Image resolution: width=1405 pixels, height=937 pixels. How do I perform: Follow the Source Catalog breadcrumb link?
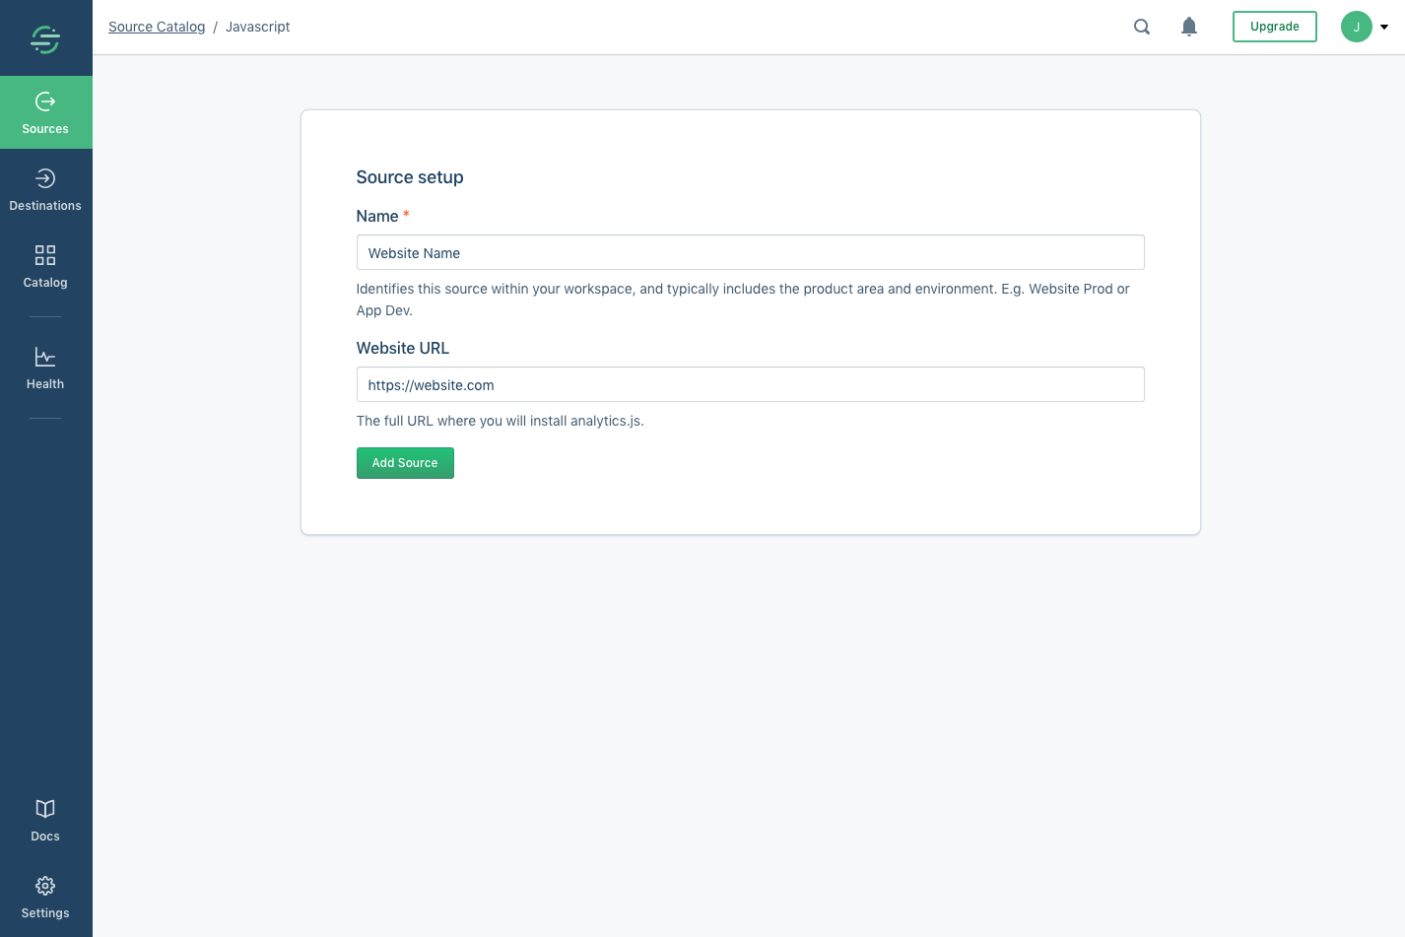157,27
